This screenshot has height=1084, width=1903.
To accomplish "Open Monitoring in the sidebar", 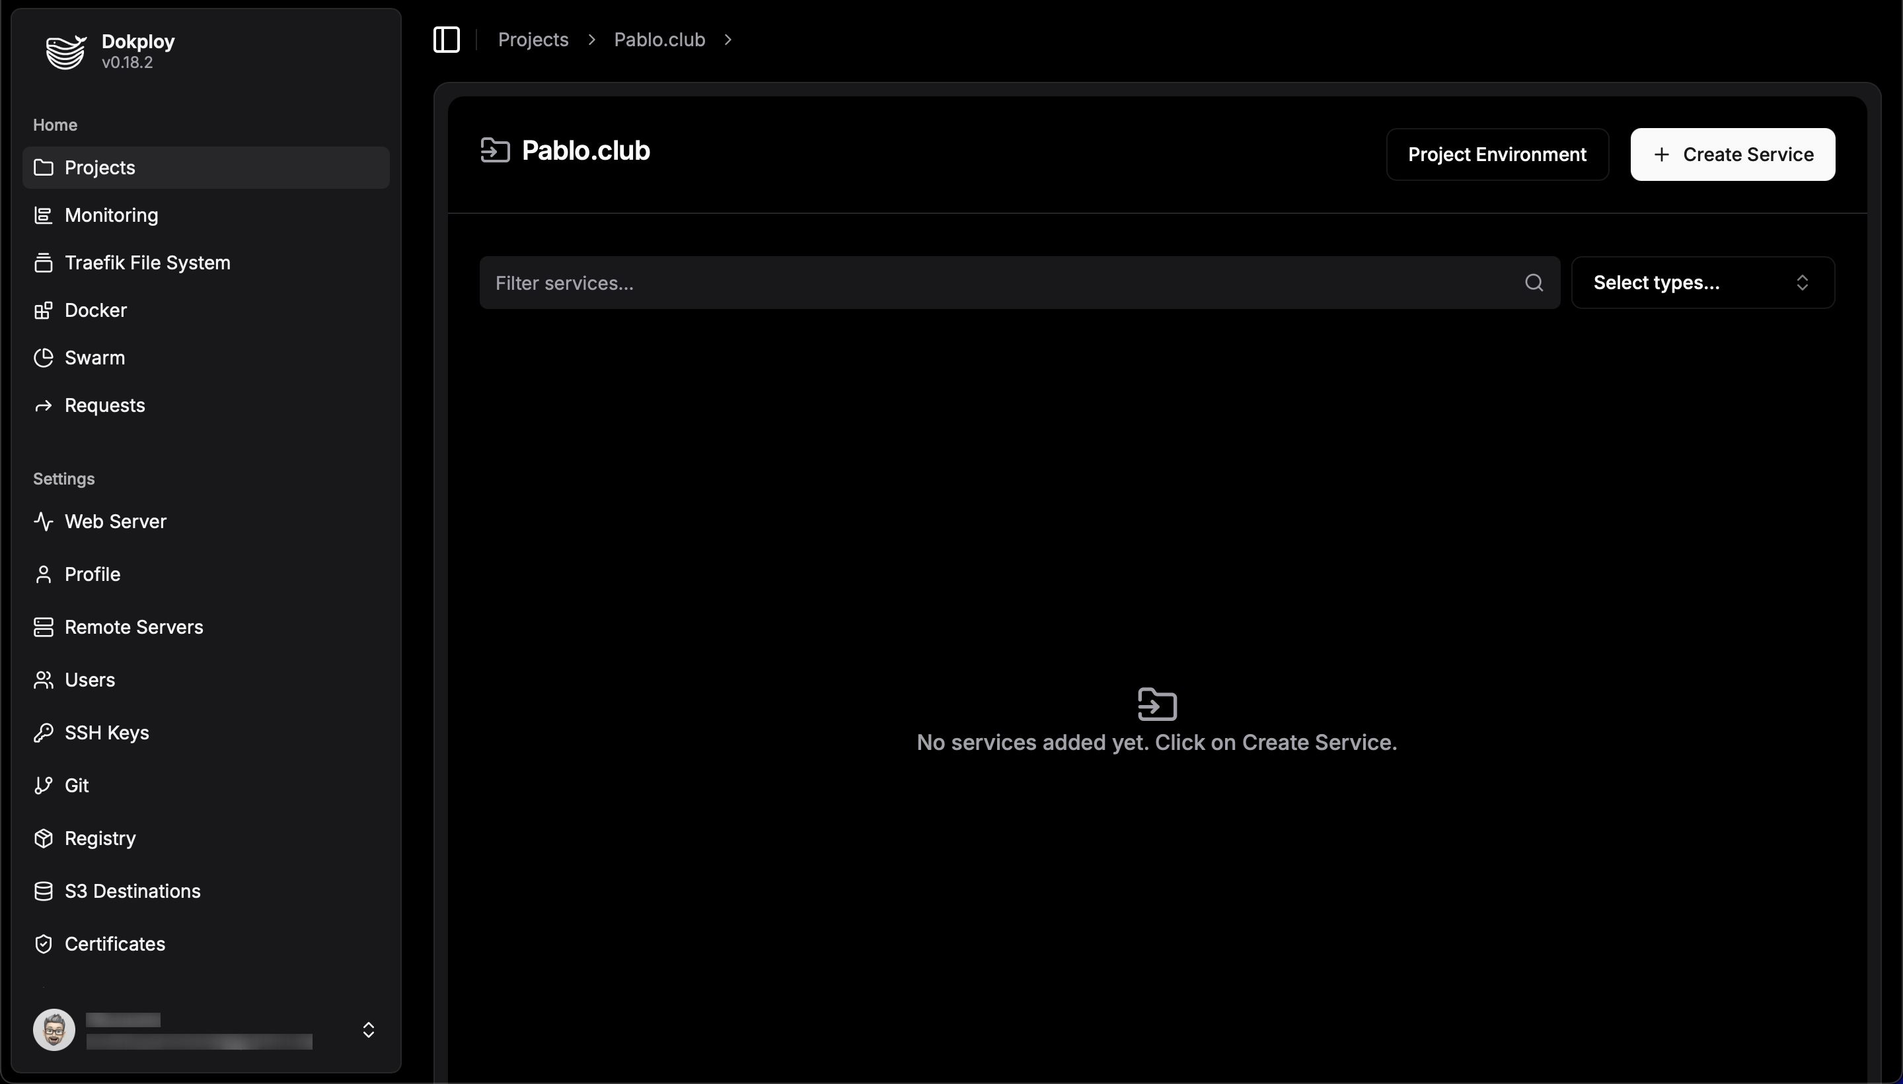I will tap(205, 215).
